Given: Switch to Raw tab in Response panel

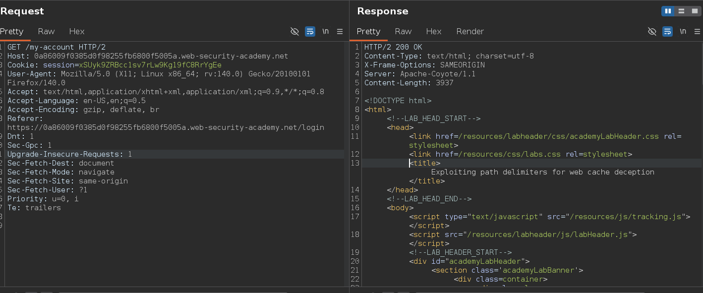Looking at the screenshot, I should tap(403, 31).
